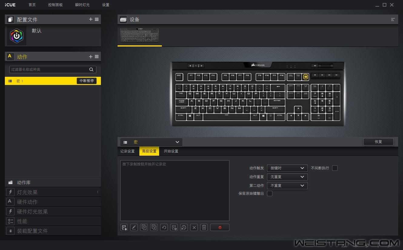The width and height of the screenshot is (403, 250).
Task: Click the CAPS LOCK key on keyboard image
Action: [x=182, y=102]
